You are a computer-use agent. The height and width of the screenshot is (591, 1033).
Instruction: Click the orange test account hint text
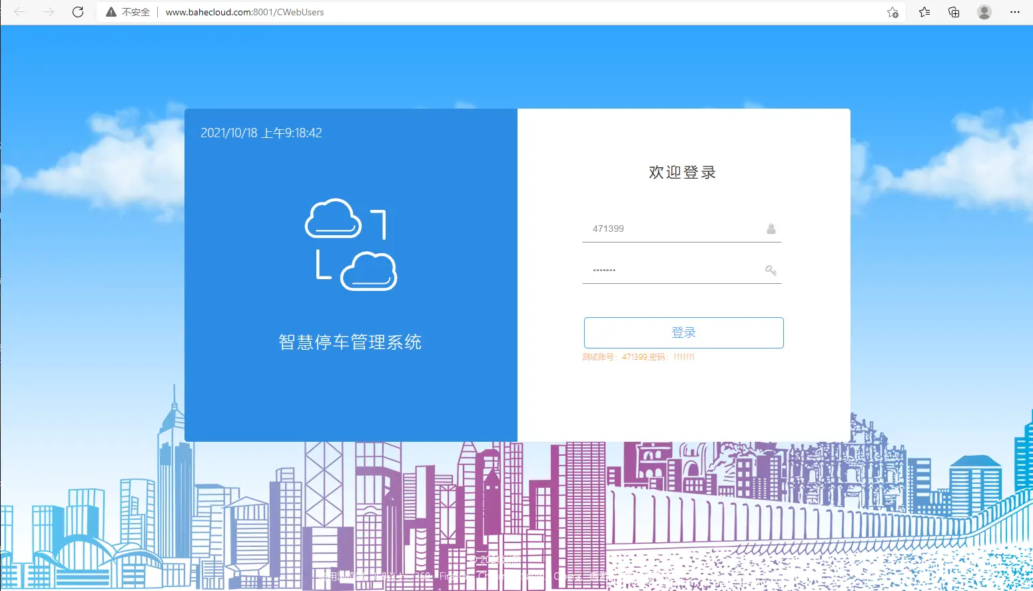(x=638, y=357)
